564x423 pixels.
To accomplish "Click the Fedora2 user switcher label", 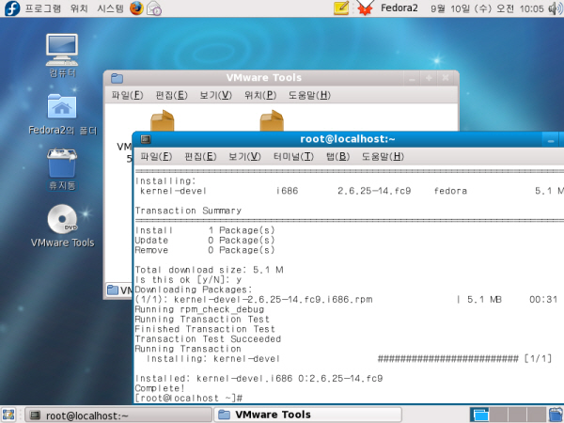I will click(399, 8).
